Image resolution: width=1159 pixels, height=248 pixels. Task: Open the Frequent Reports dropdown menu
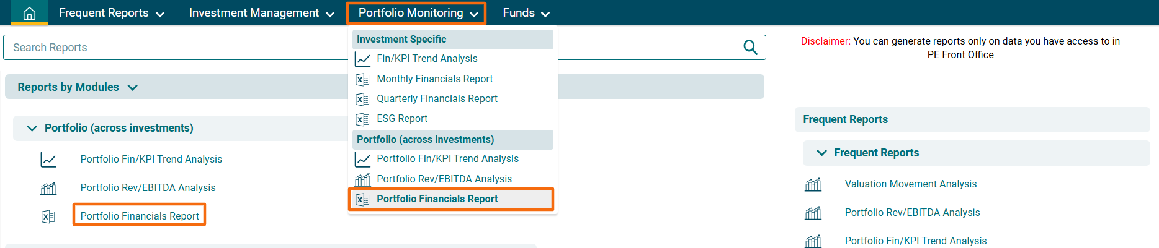112,13
